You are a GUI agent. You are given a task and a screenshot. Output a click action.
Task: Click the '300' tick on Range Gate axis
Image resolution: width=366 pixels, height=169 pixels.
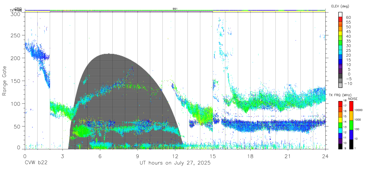click(16, 14)
